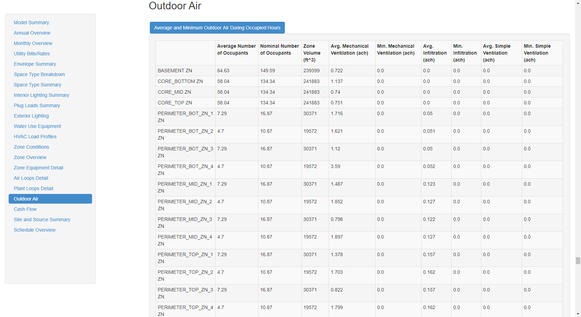Select the Plug Loads Summary page
The width and height of the screenshot is (581, 317).
37,105
